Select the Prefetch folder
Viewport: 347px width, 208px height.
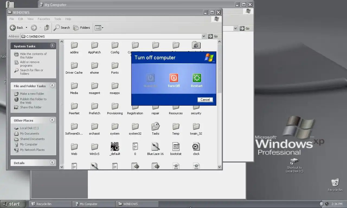(94, 106)
